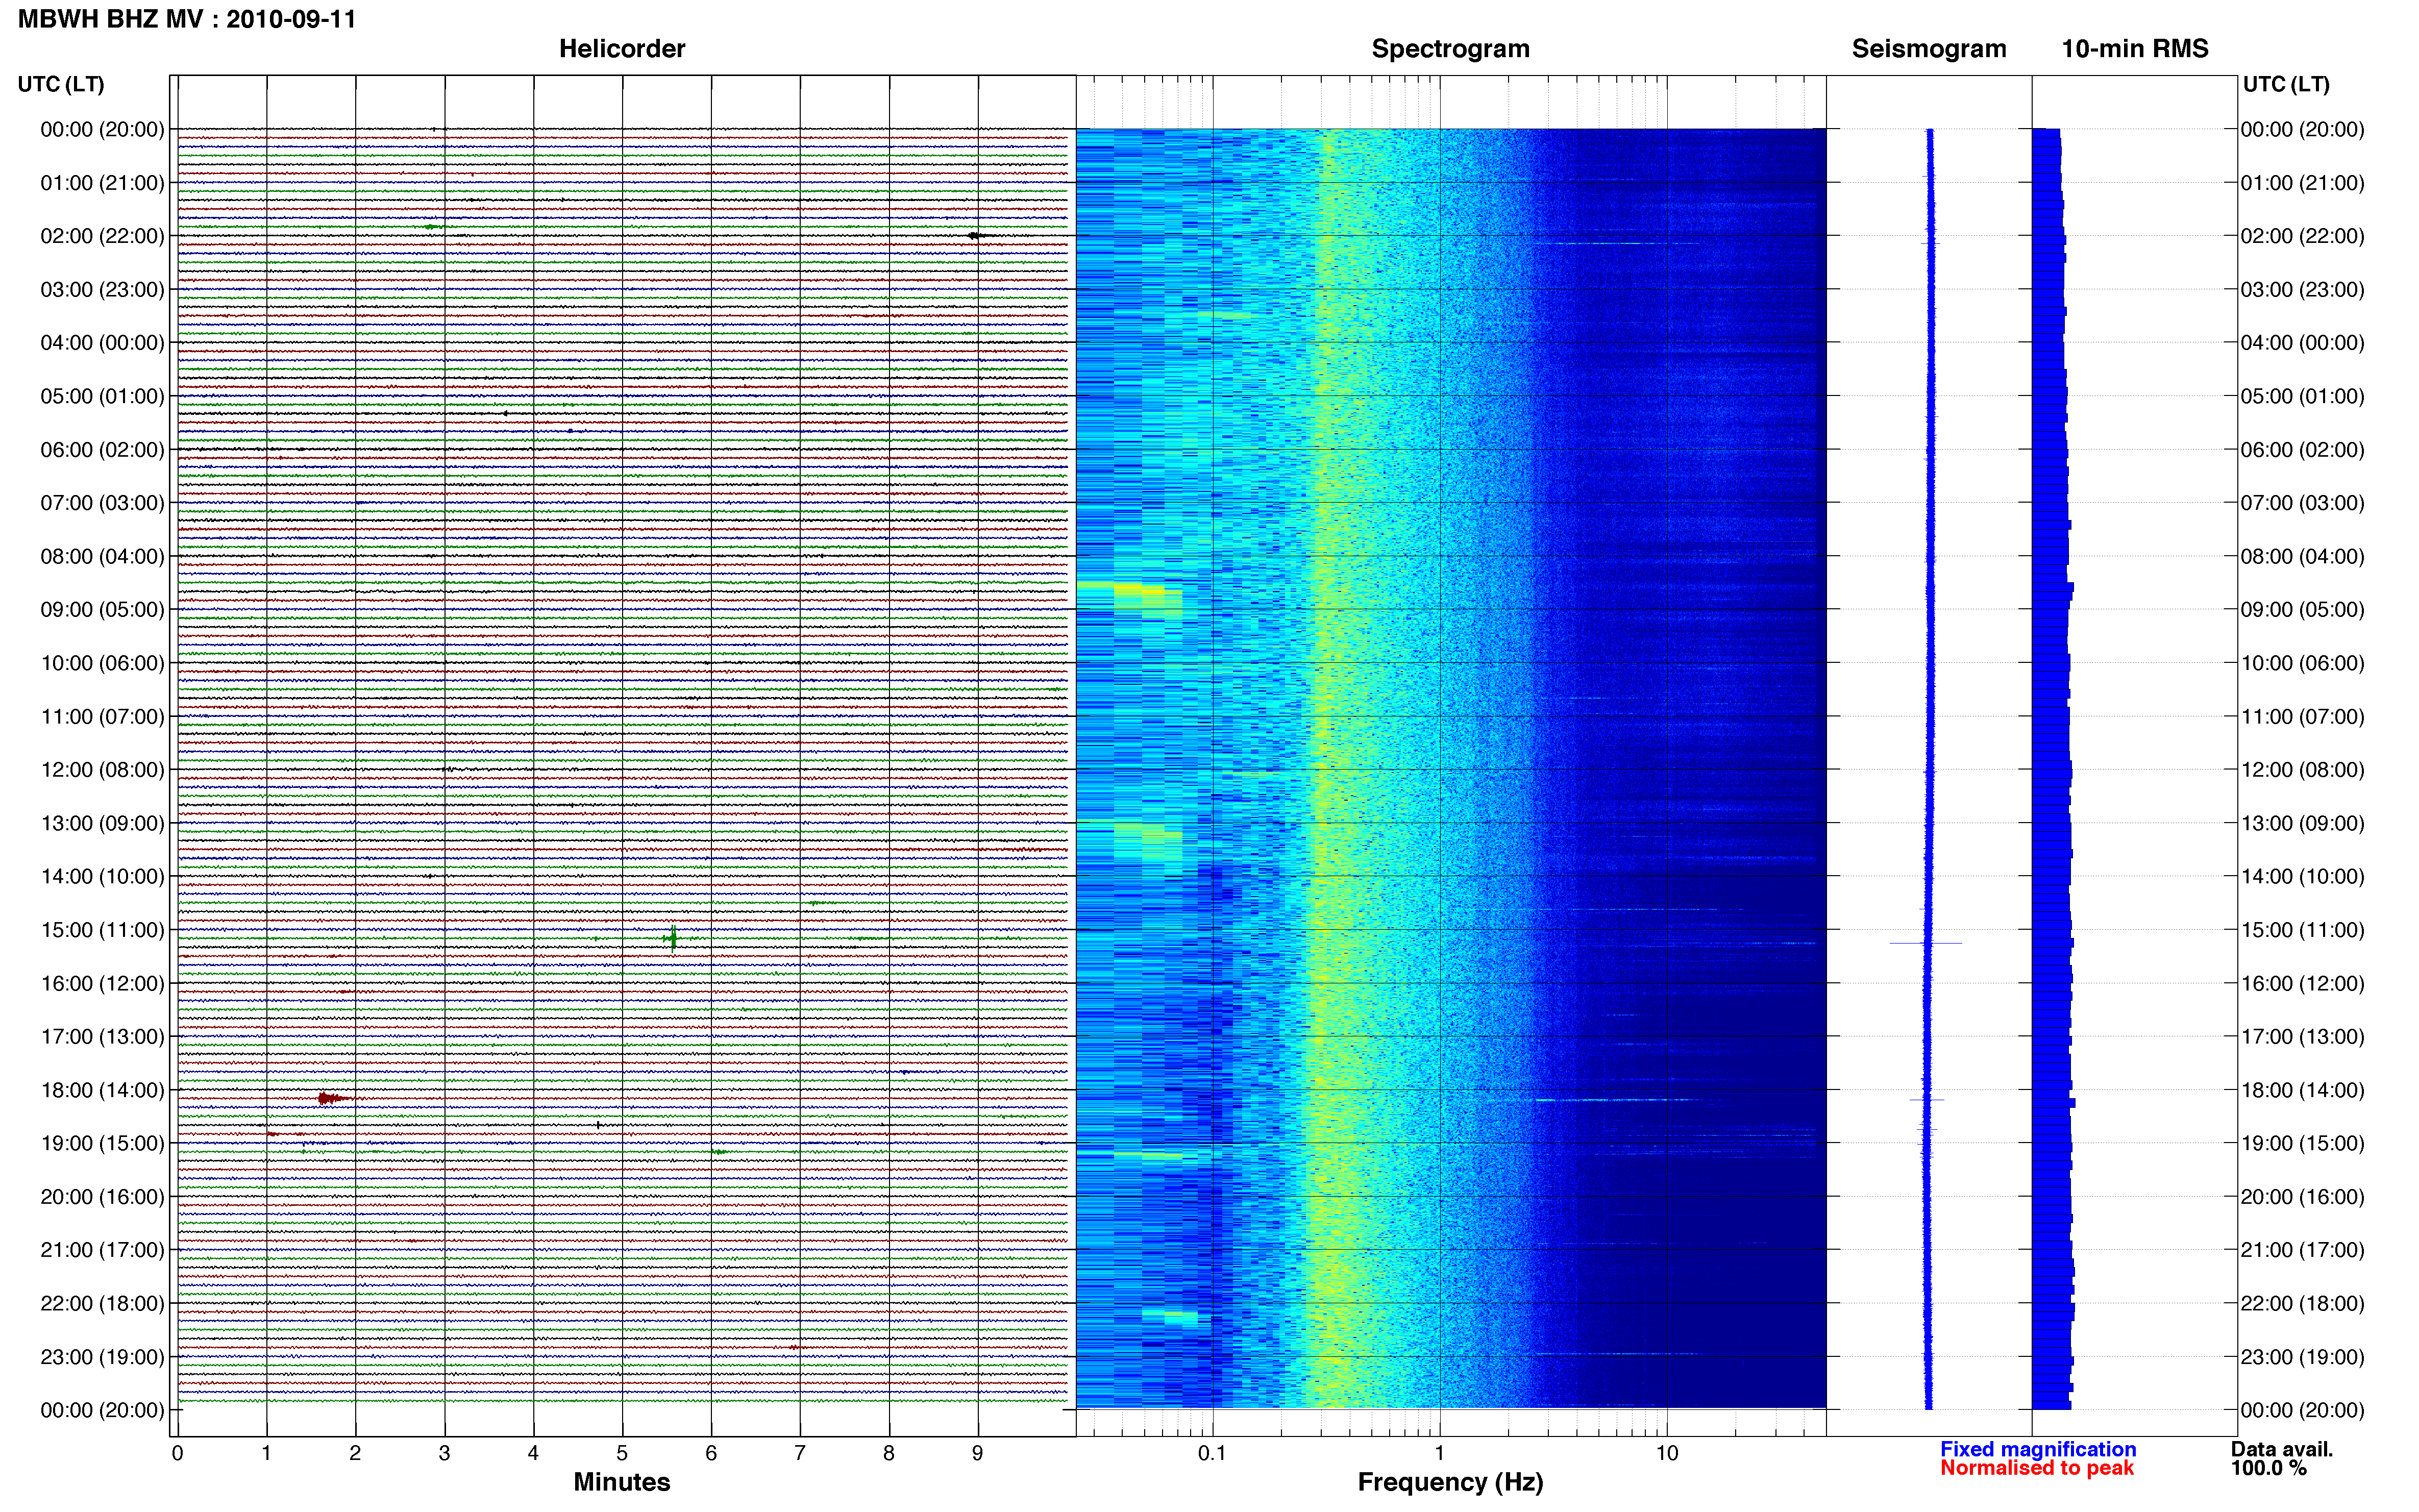Click the right-side 21:00 (17:00) time label
2419x1512 pixels.
click(x=2302, y=1250)
